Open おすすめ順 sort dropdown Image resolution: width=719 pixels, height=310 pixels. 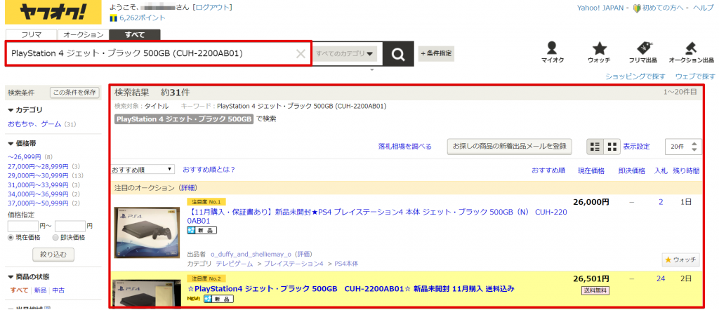(143, 170)
